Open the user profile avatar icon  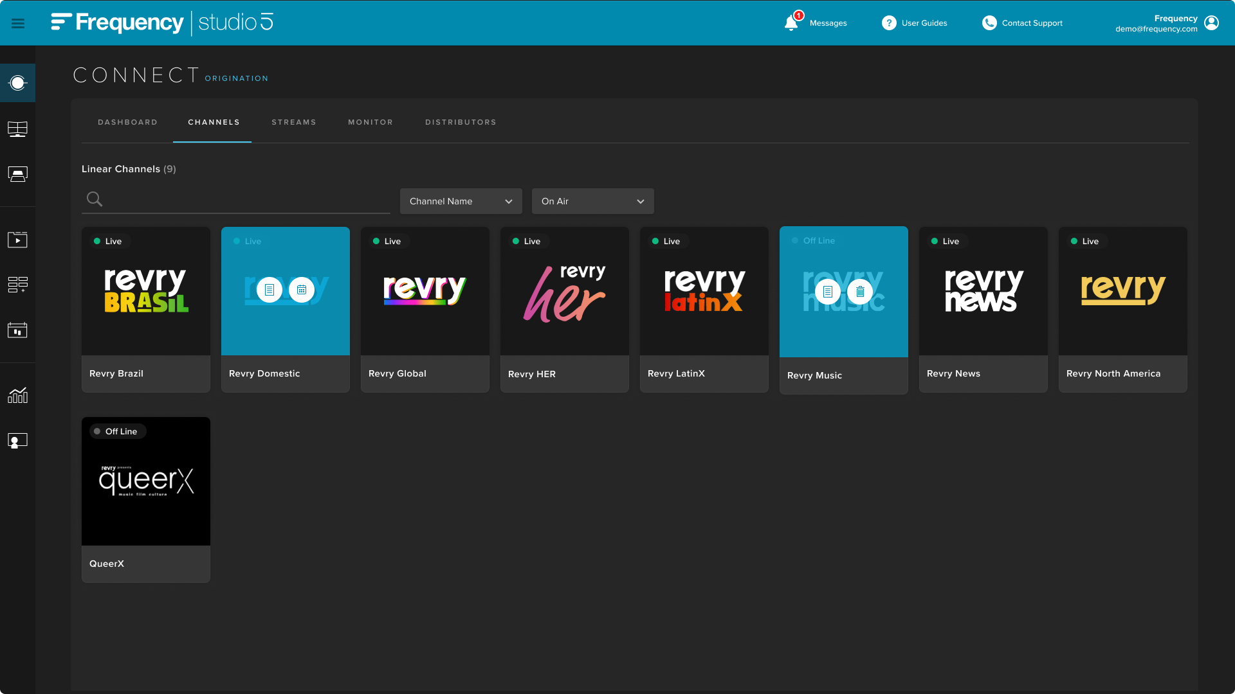[x=1211, y=23]
